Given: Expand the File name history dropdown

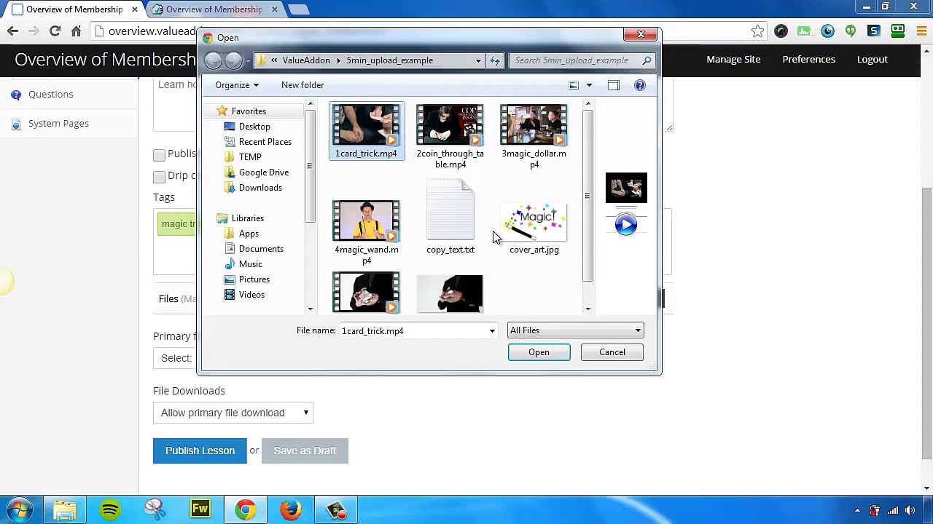Looking at the screenshot, I should 492,331.
